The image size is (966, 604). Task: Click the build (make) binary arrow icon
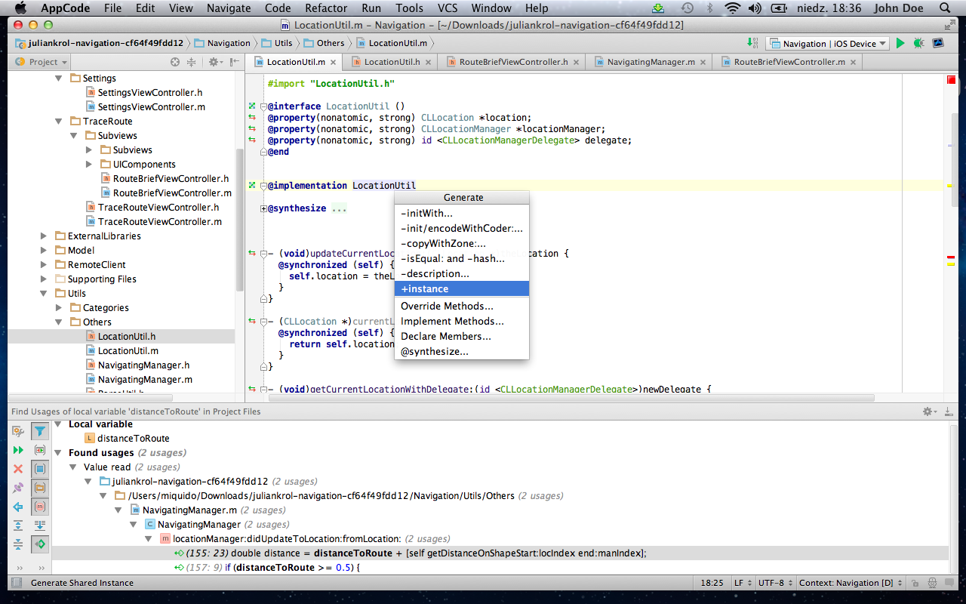tap(752, 43)
